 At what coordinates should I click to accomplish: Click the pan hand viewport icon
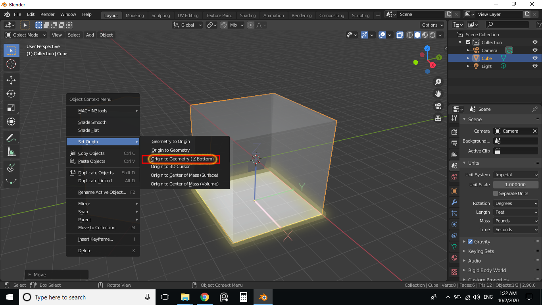pyautogui.click(x=438, y=94)
